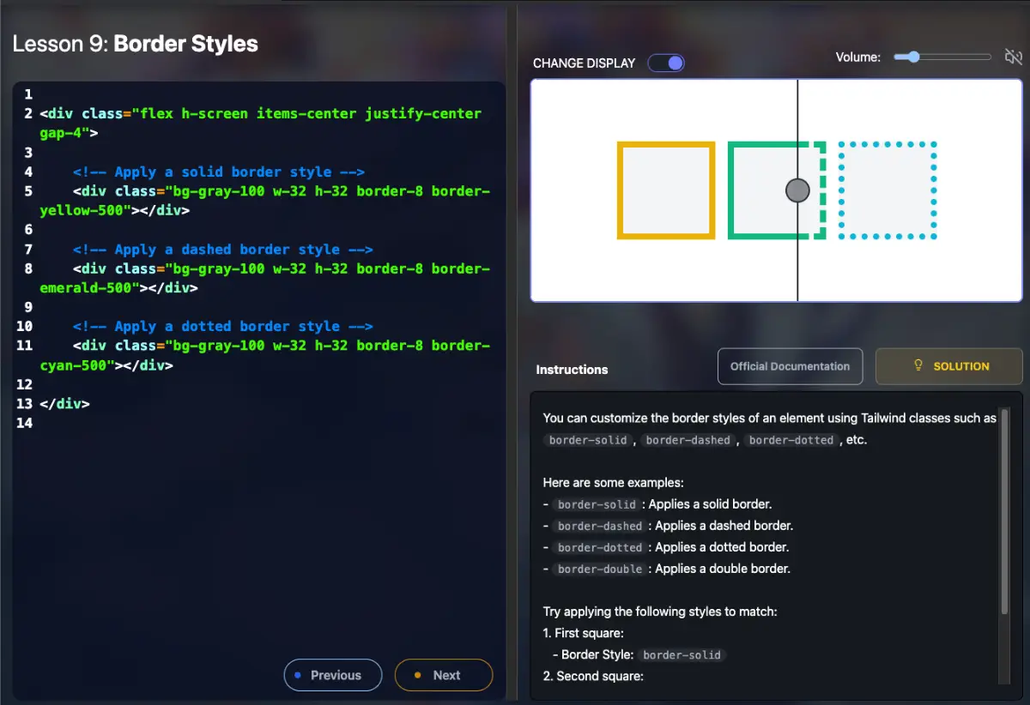Click the border-double code chip
The height and width of the screenshot is (705, 1030).
pyautogui.click(x=599, y=569)
